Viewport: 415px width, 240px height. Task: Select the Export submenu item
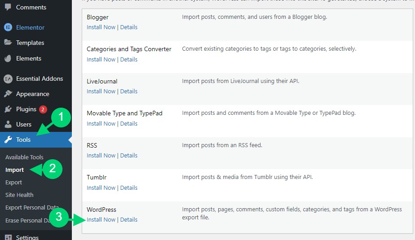tap(13, 183)
